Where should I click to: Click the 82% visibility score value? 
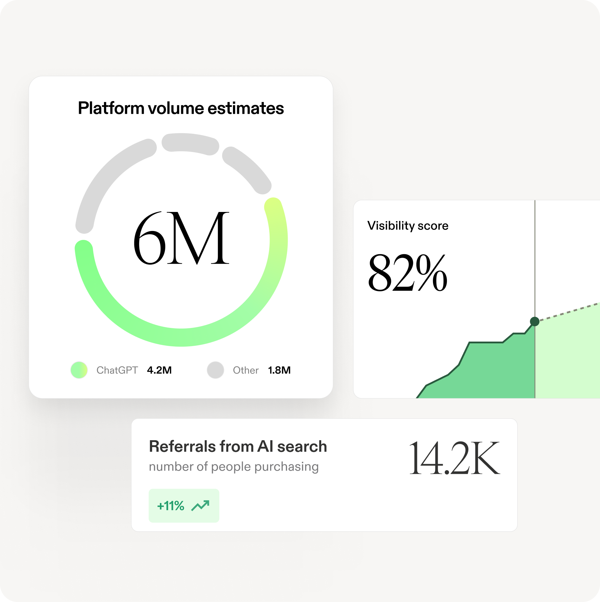click(407, 273)
